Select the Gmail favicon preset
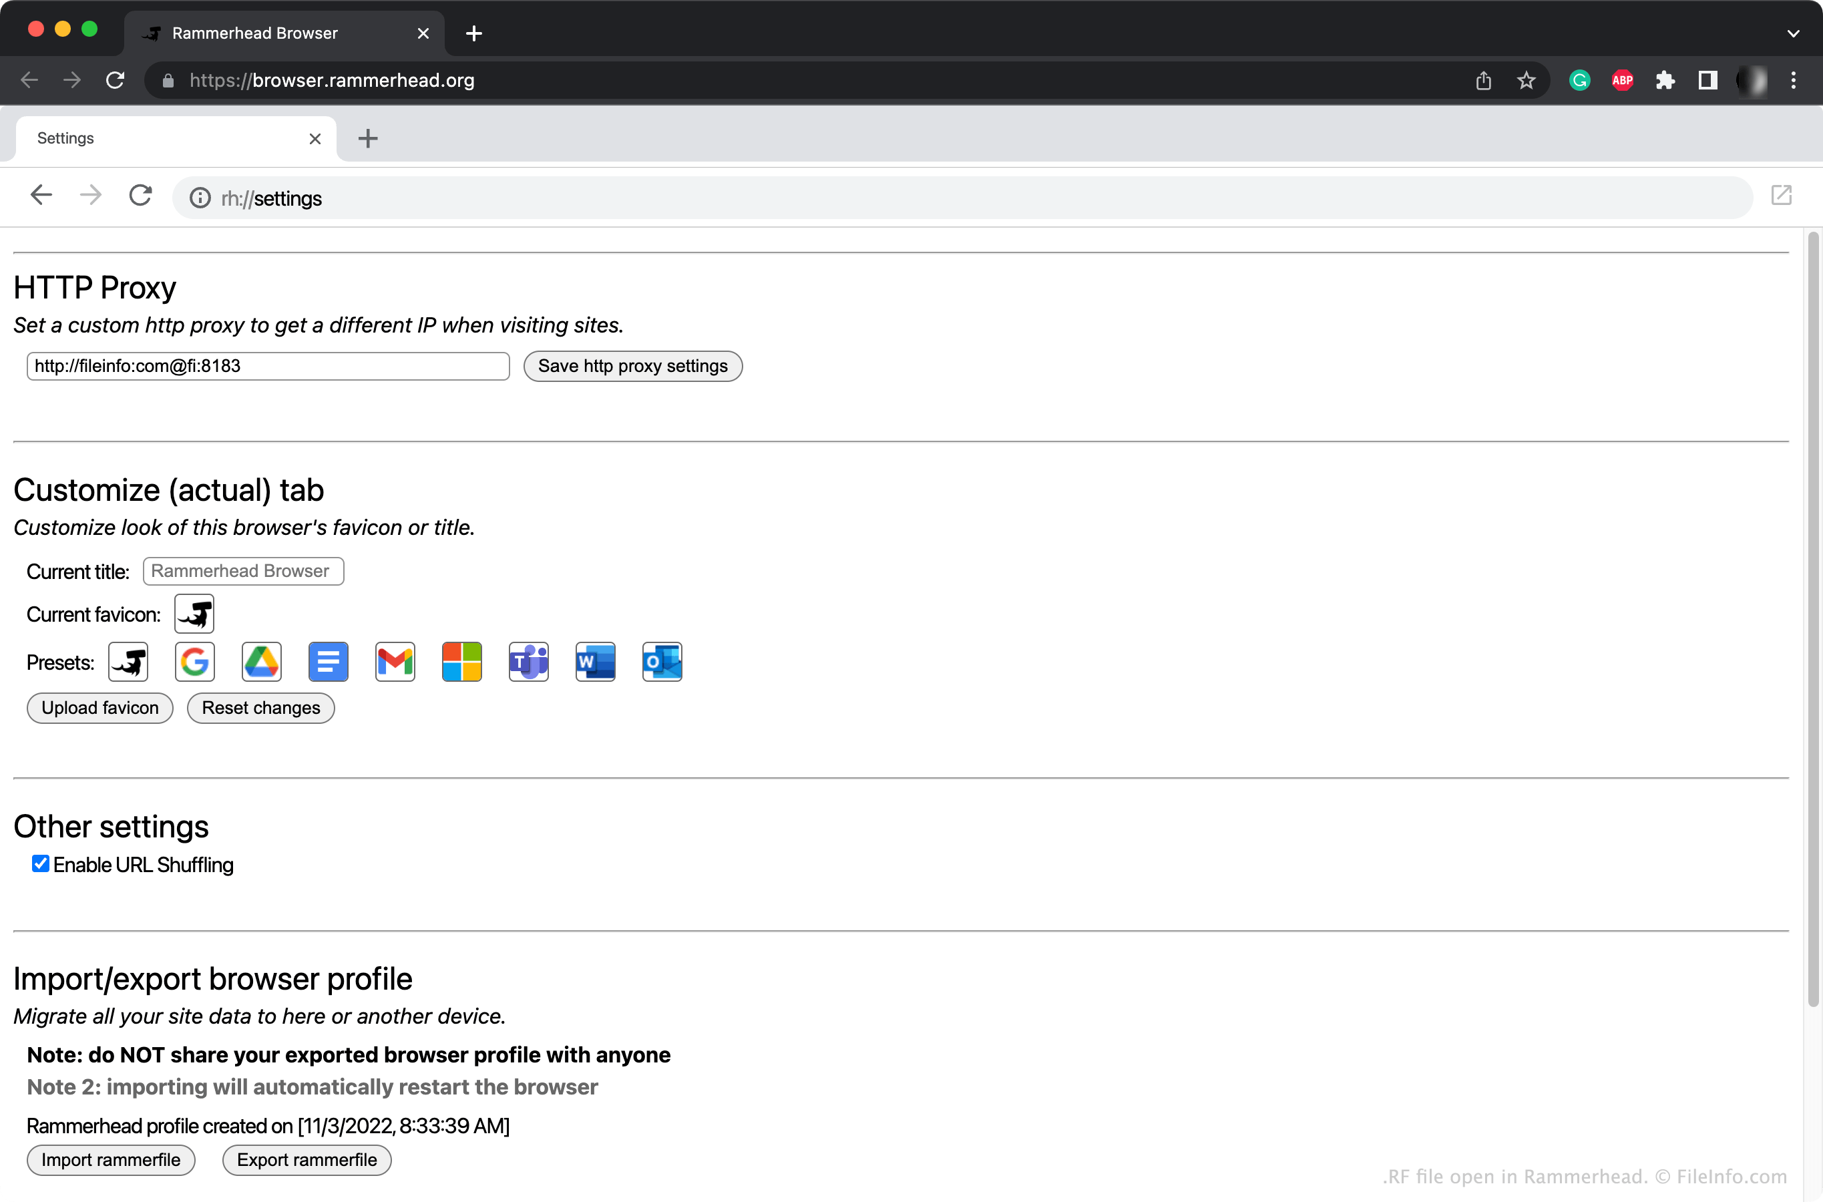 coord(395,662)
